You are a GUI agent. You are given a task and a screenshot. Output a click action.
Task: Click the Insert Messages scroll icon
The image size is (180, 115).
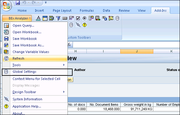(111, 18)
